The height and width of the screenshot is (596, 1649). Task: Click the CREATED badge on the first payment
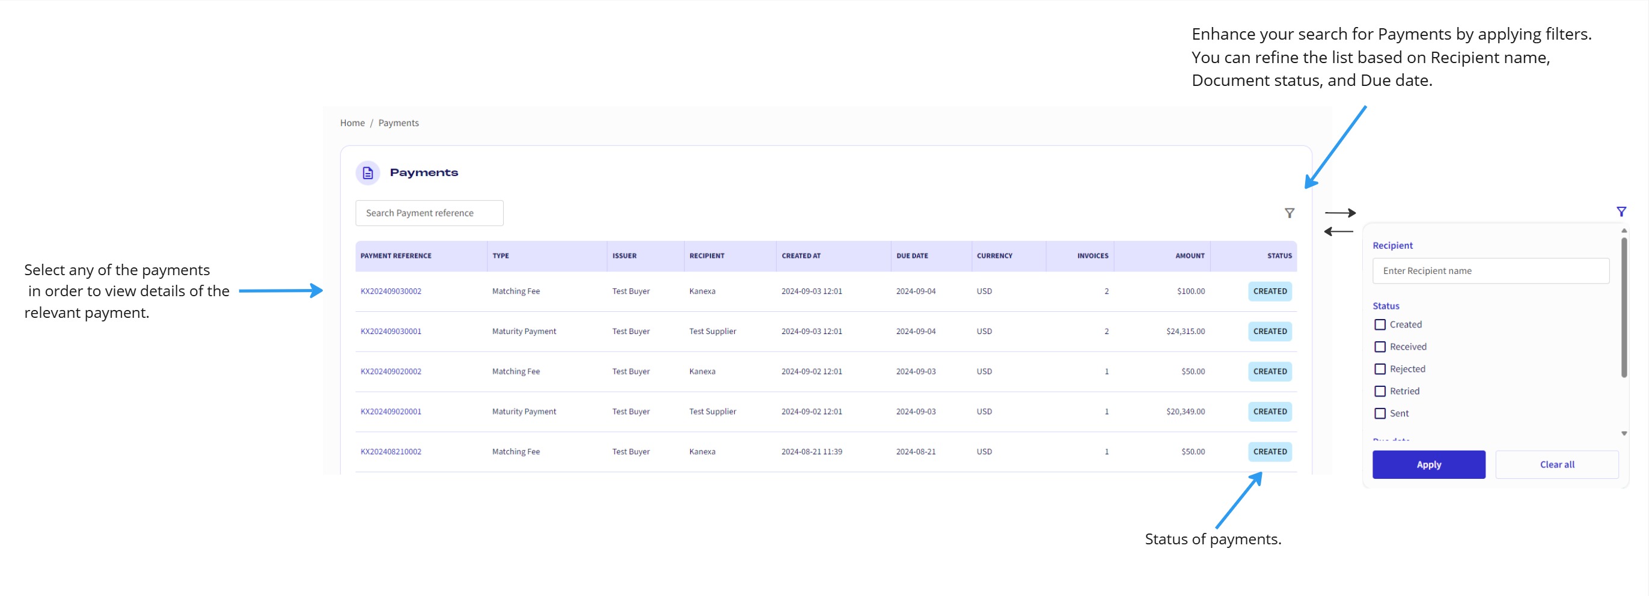click(x=1270, y=291)
